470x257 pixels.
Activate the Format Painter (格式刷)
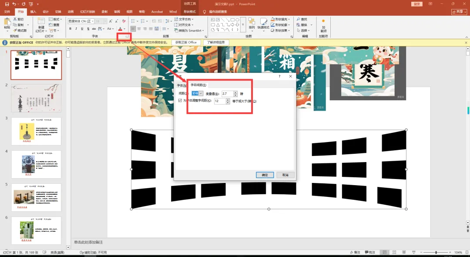click(20, 30)
